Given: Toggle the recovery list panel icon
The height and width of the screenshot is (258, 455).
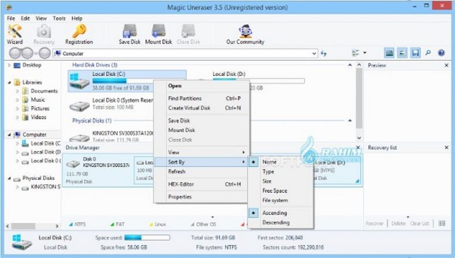Looking at the screenshot, I should pyautogui.click(x=402, y=53).
